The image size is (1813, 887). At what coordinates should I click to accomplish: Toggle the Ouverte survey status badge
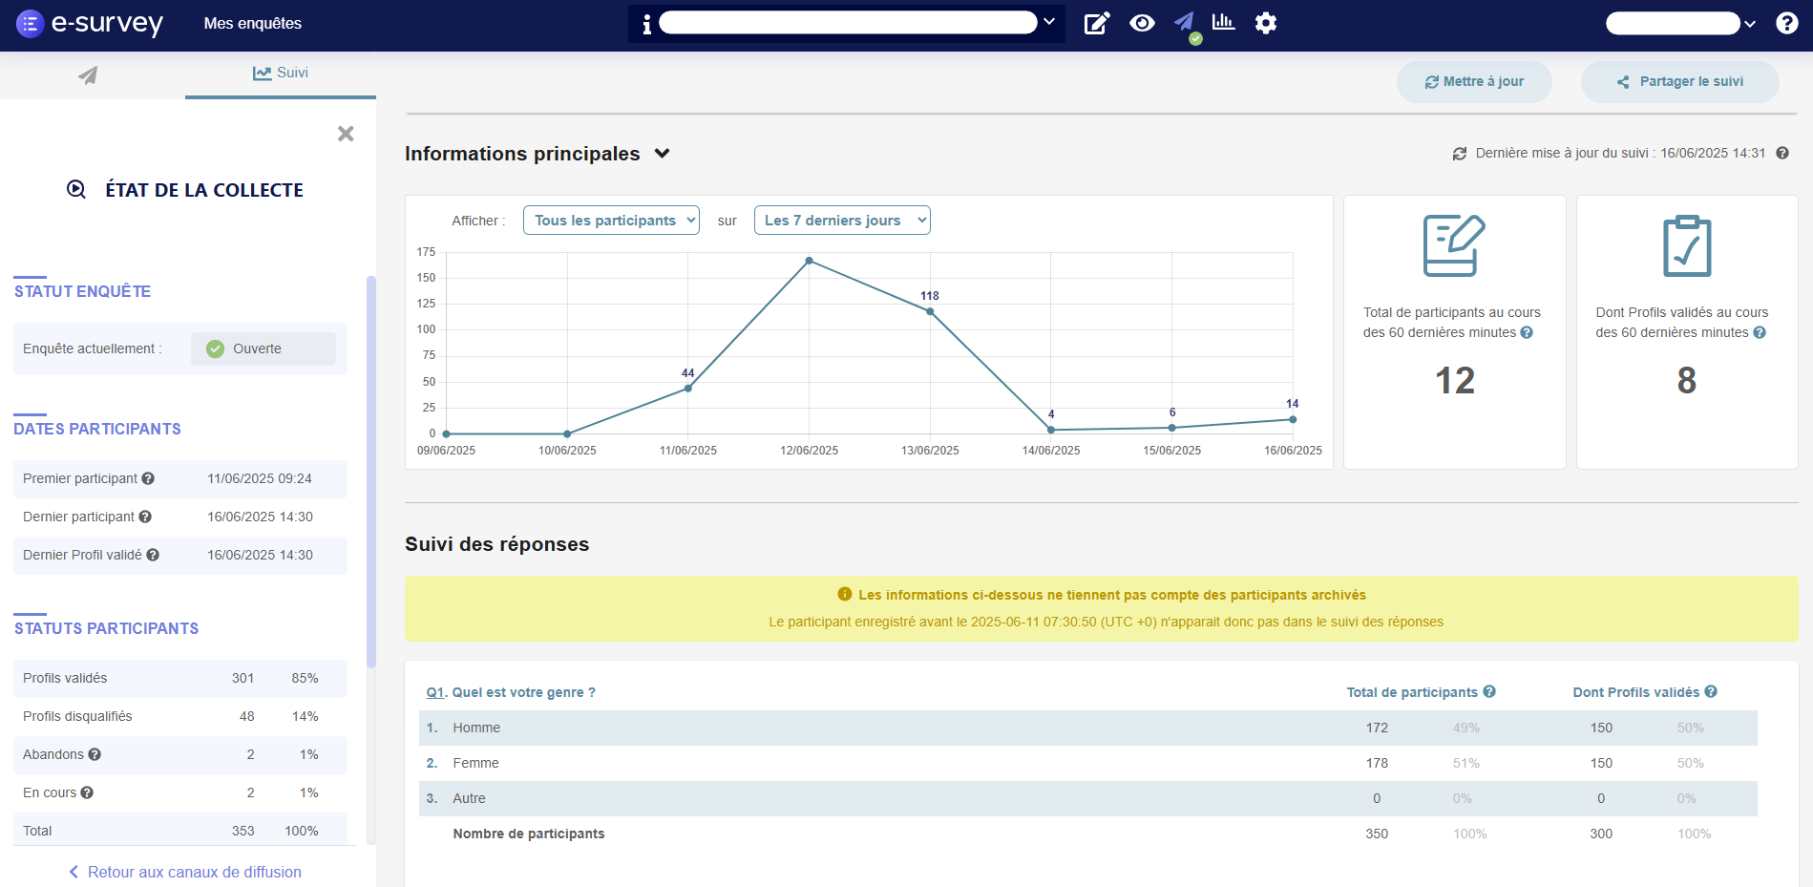[264, 348]
